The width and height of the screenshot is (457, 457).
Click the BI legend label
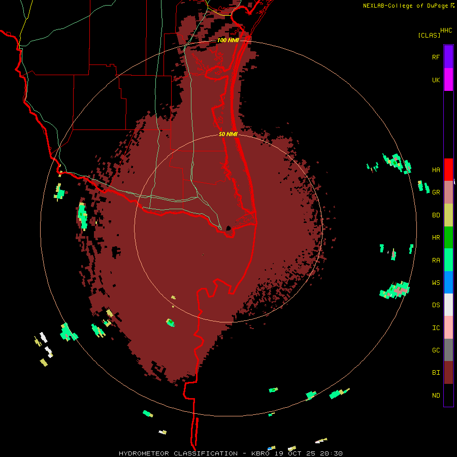pyautogui.click(x=436, y=373)
